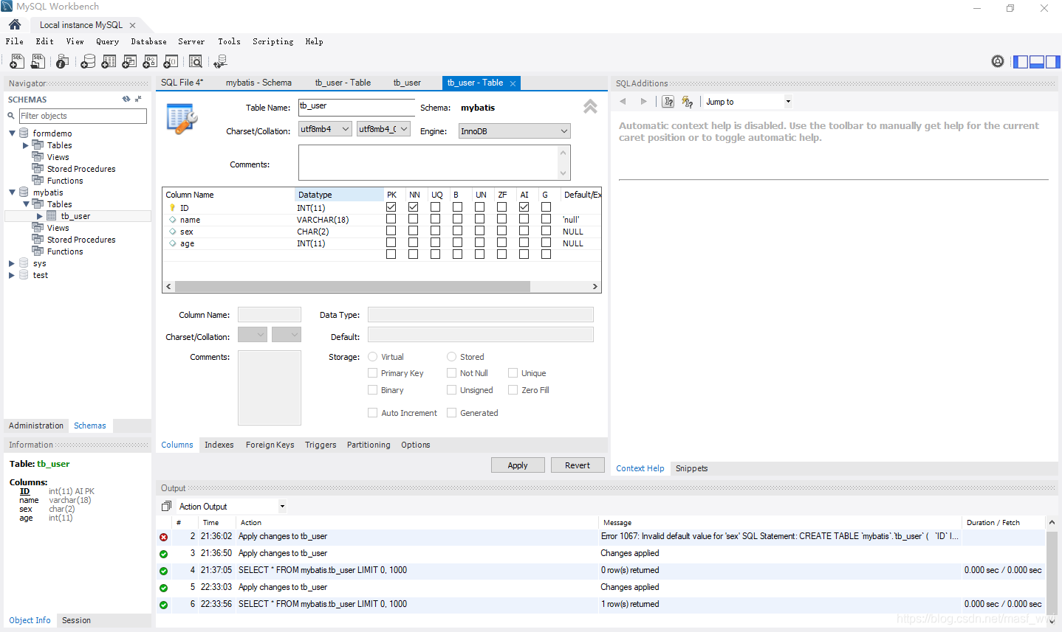Uncheck NN for ID column

coord(414,207)
